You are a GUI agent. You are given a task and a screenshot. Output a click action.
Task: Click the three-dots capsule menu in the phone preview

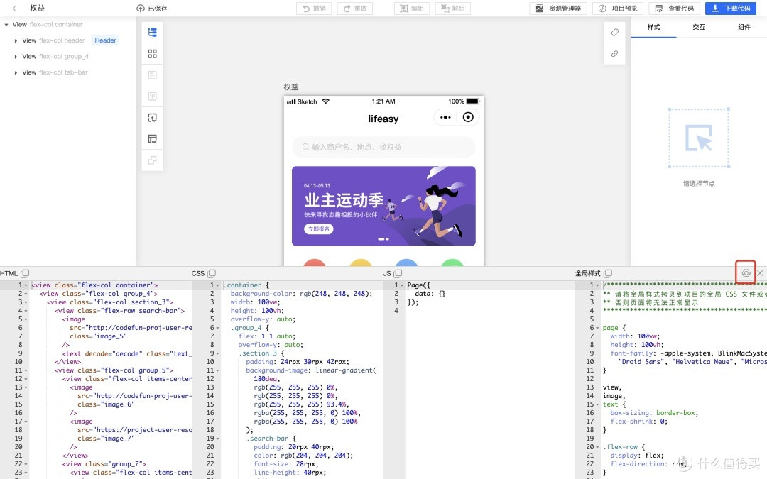pyautogui.click(x=445, y=117)
